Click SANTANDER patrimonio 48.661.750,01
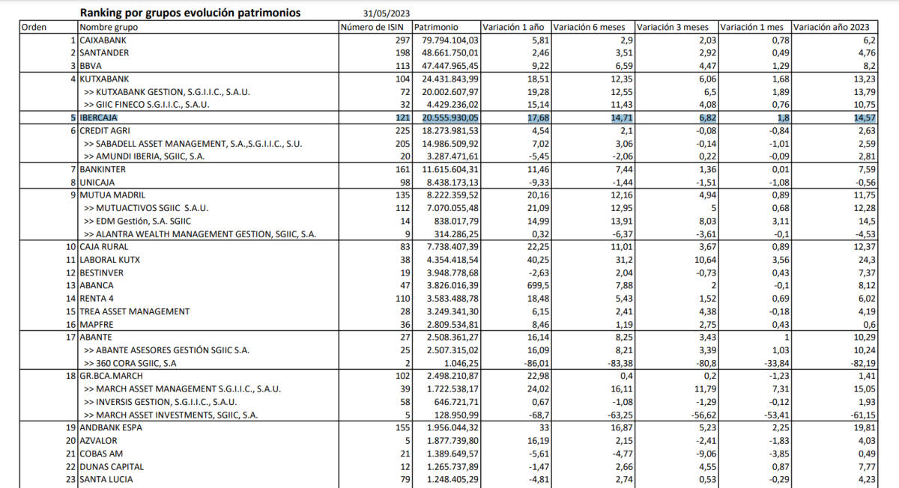 [451, 52]
